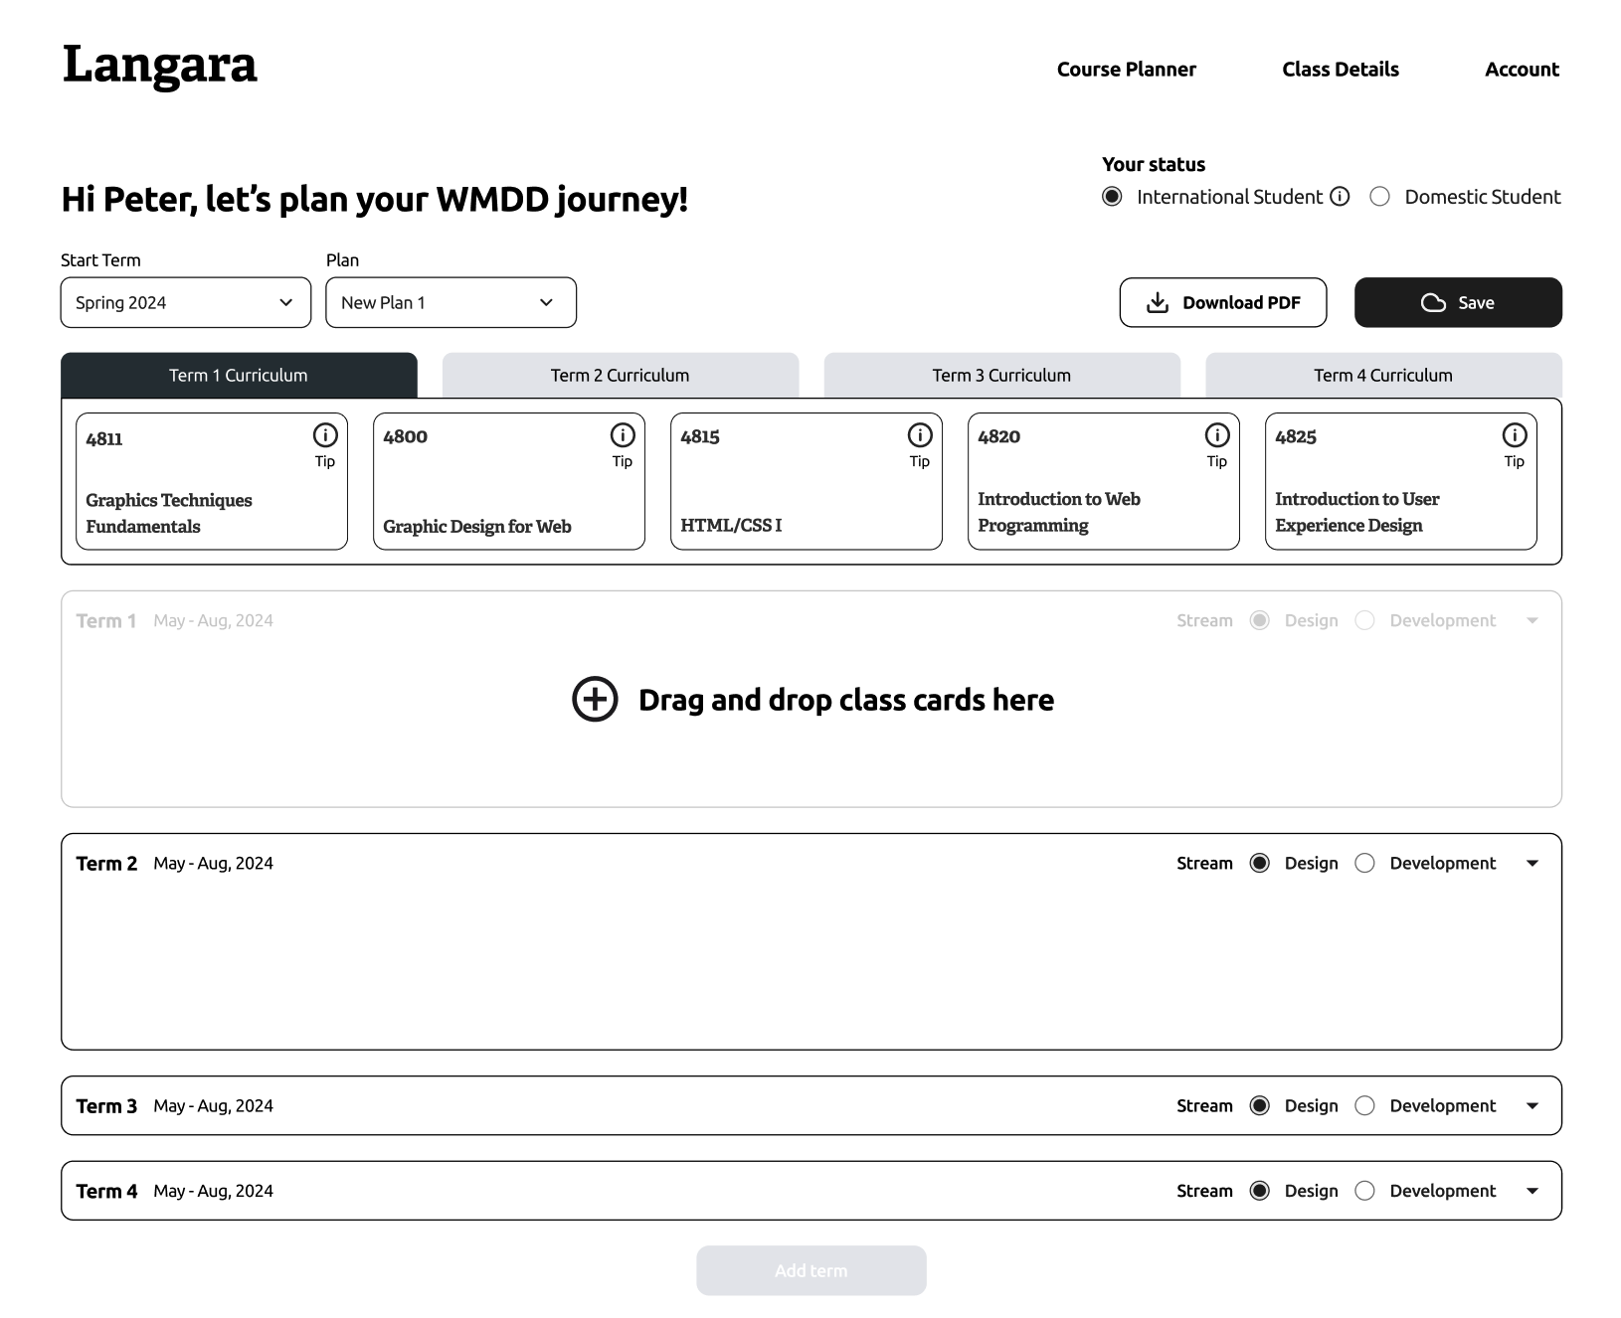This screenshot has height=1318, width=1621.
Task: Choose Development stream for Term 2
Action: (1364, 864)
